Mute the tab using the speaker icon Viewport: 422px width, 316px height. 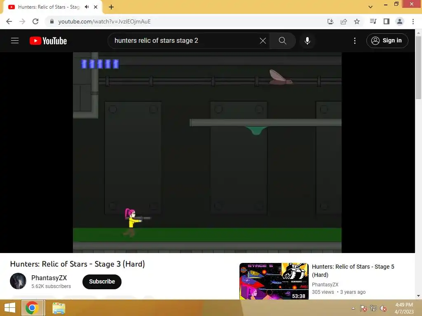click(87, 7)
